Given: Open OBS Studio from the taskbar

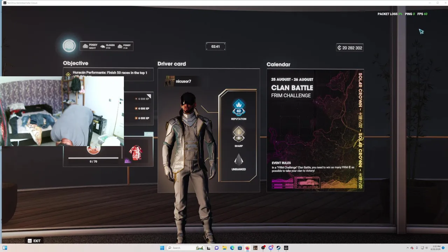Looking at the screenshot, I should [263, 248].
